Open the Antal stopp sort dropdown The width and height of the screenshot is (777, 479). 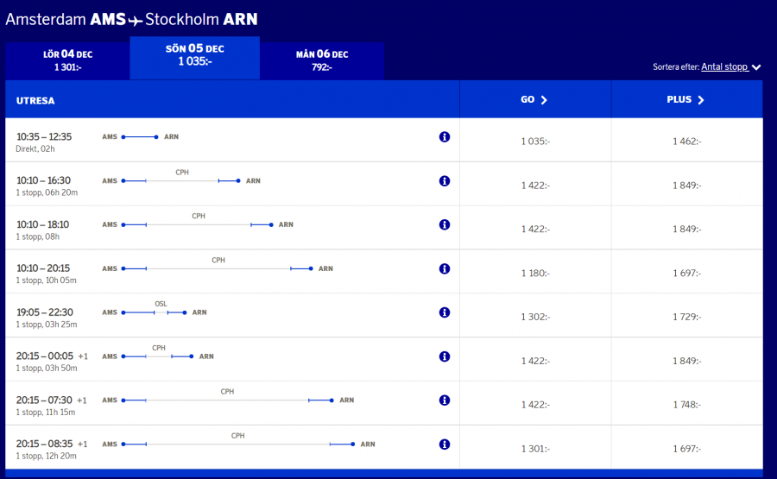point(730,66)
